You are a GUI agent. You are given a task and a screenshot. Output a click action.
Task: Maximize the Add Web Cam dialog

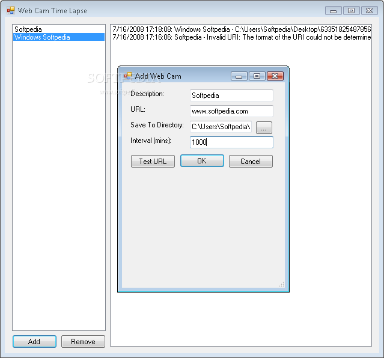tap(257, 76)
